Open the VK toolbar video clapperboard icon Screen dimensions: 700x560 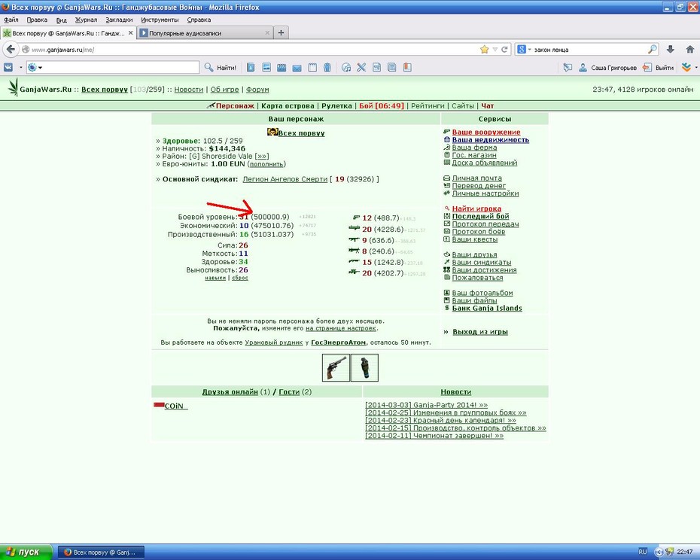tap(282, 68)
